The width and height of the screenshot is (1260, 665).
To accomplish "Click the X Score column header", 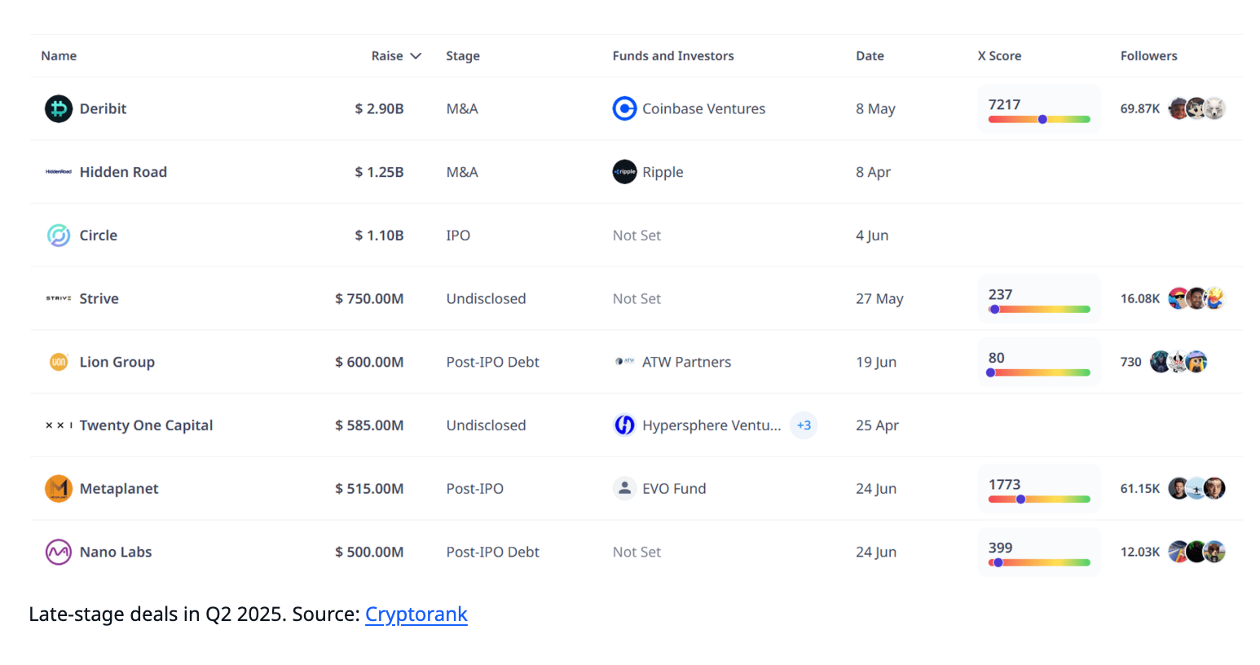I will [999, 56].
